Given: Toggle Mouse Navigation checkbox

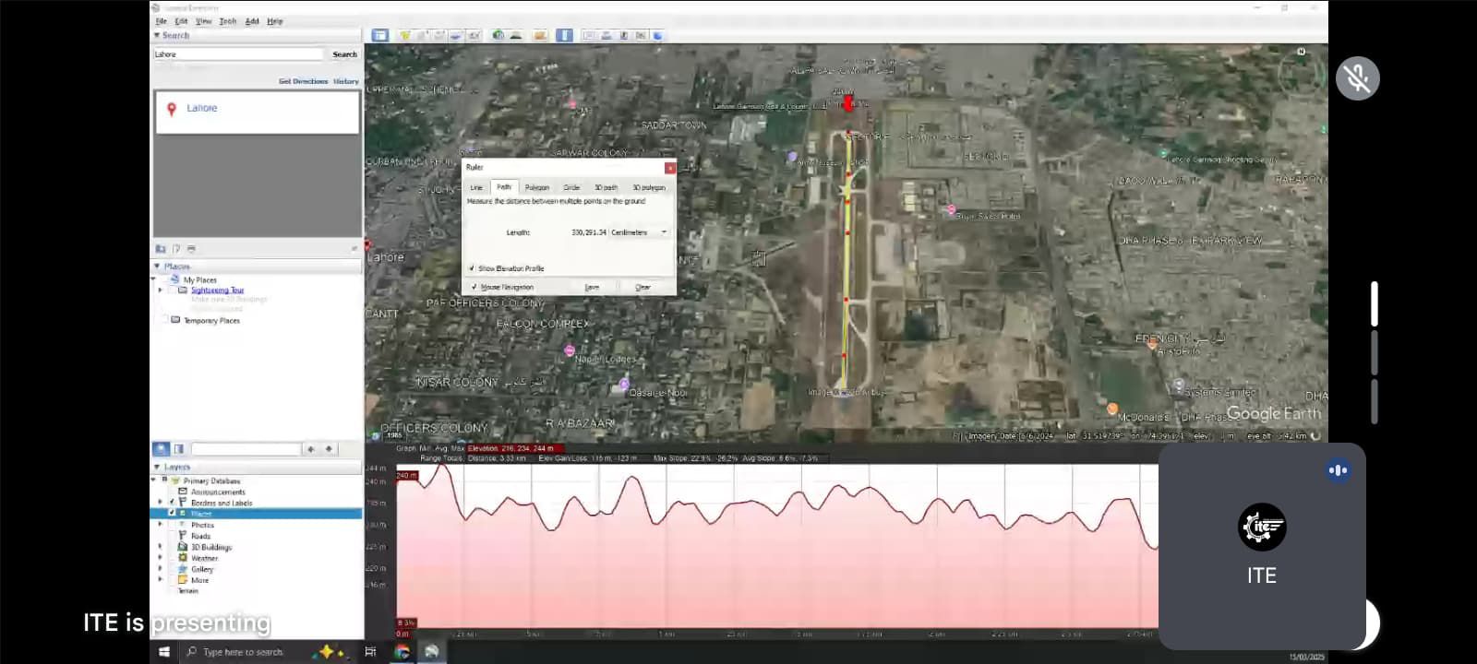Looking at the screenshot, I should point(474,287).
